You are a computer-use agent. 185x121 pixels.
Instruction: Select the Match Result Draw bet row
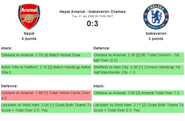(46, 55)
